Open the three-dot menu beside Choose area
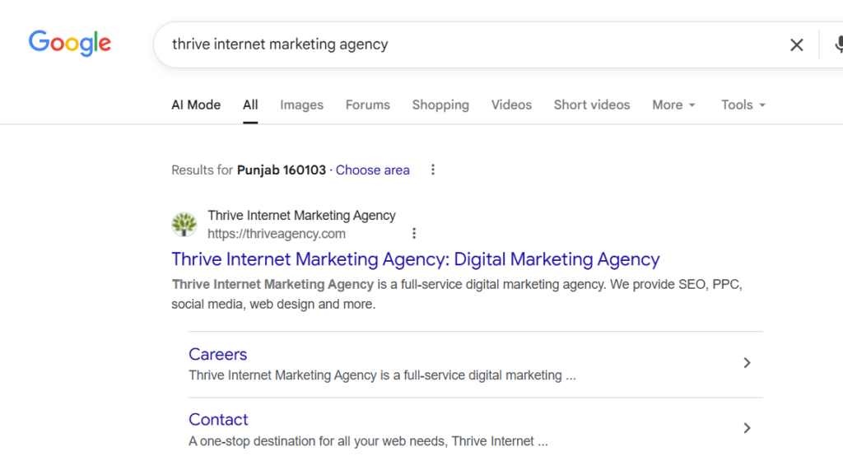 (433, 170)
